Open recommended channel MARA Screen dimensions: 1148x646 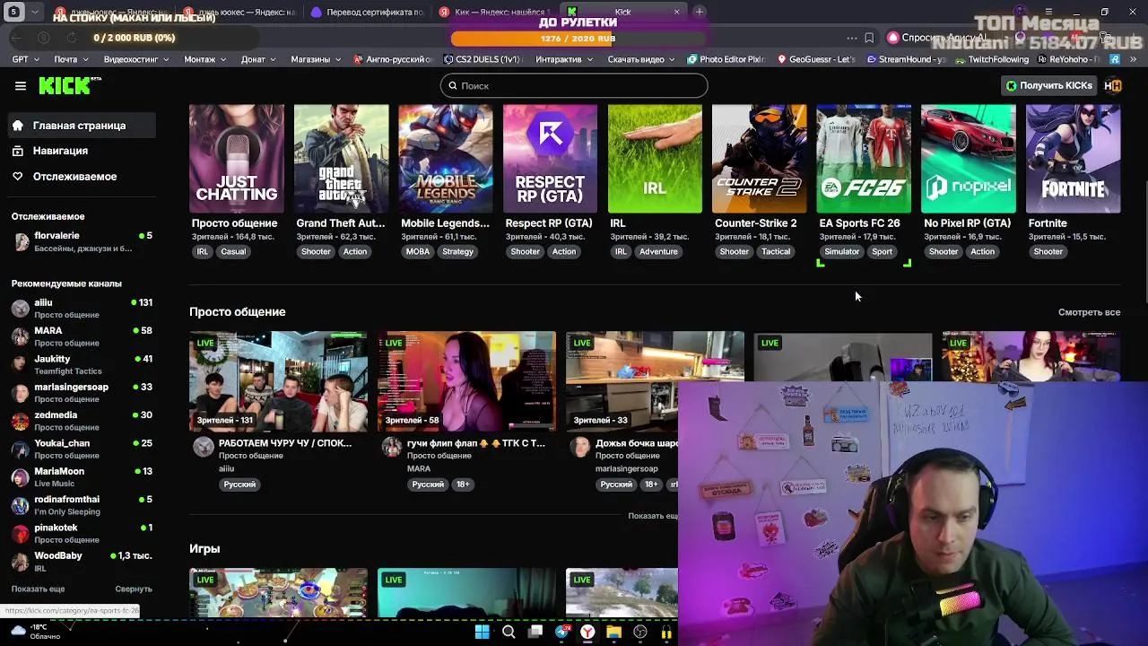tap(81, 336)
